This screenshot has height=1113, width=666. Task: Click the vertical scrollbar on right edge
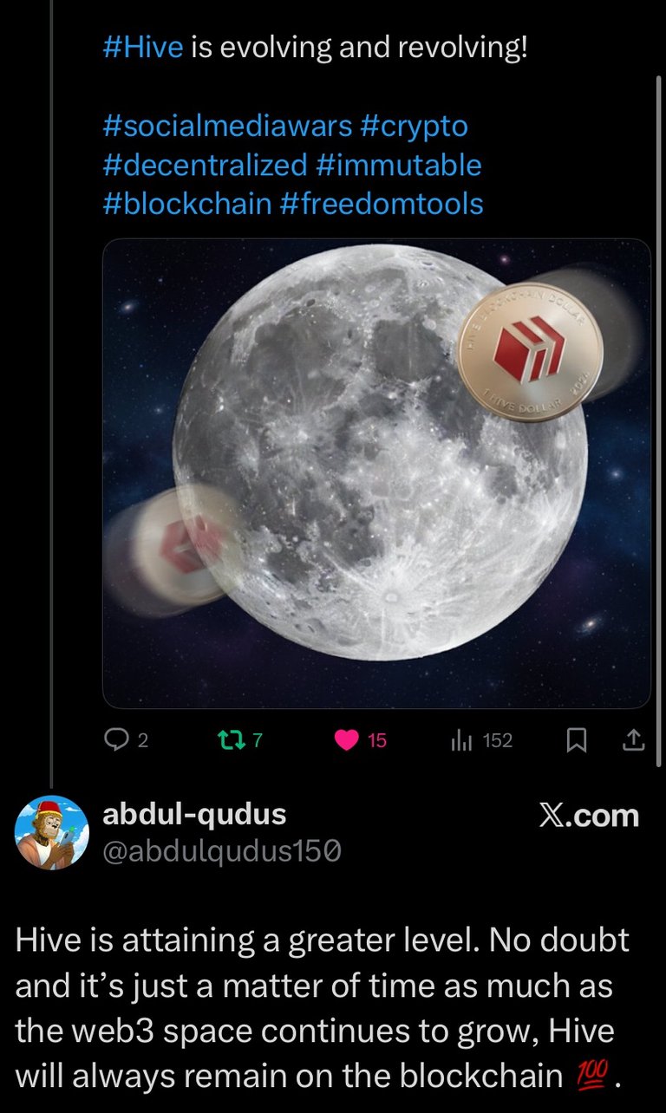657,420
